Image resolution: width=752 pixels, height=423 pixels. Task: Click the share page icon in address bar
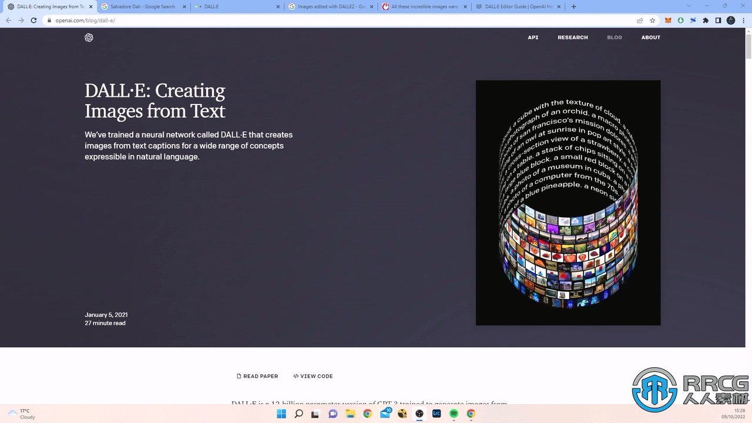point(640,20)
